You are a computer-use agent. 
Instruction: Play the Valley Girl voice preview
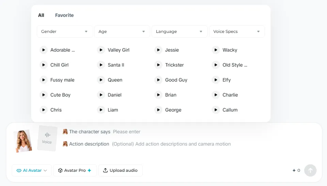coord(101,50)
